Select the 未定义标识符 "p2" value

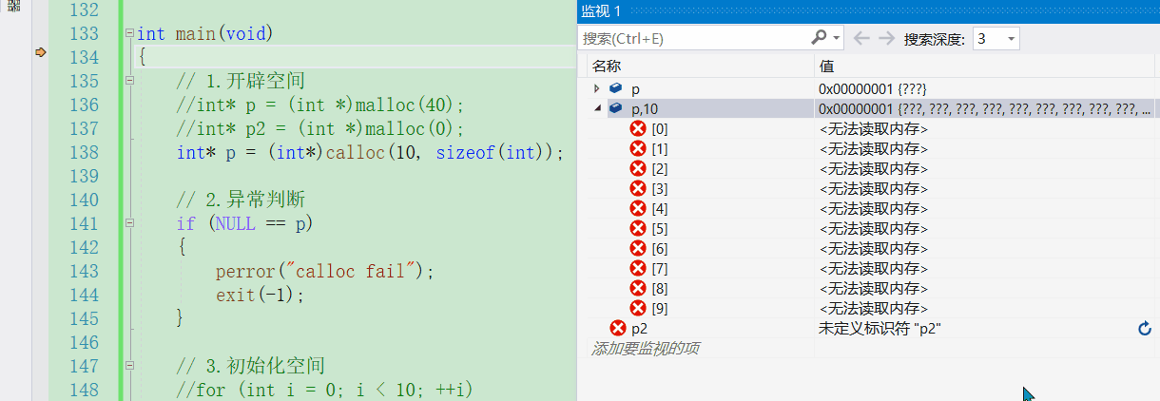click(x=880, y=329)
